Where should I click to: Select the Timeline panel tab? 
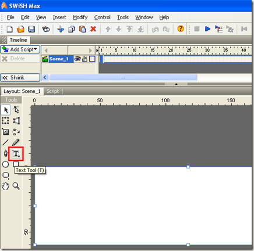point(18,40)
